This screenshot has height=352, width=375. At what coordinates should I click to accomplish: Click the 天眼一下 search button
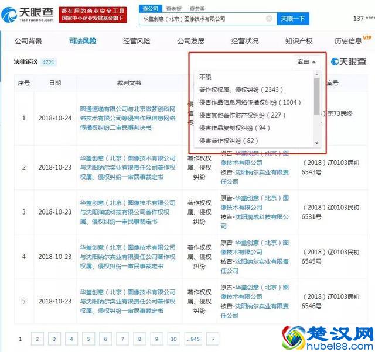coord(293,19)
